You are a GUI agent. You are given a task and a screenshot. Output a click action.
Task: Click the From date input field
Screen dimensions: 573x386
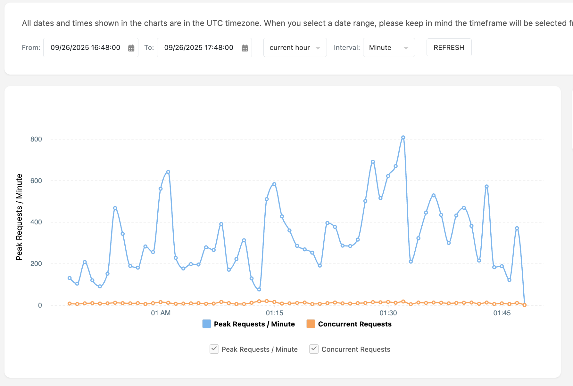86,48
